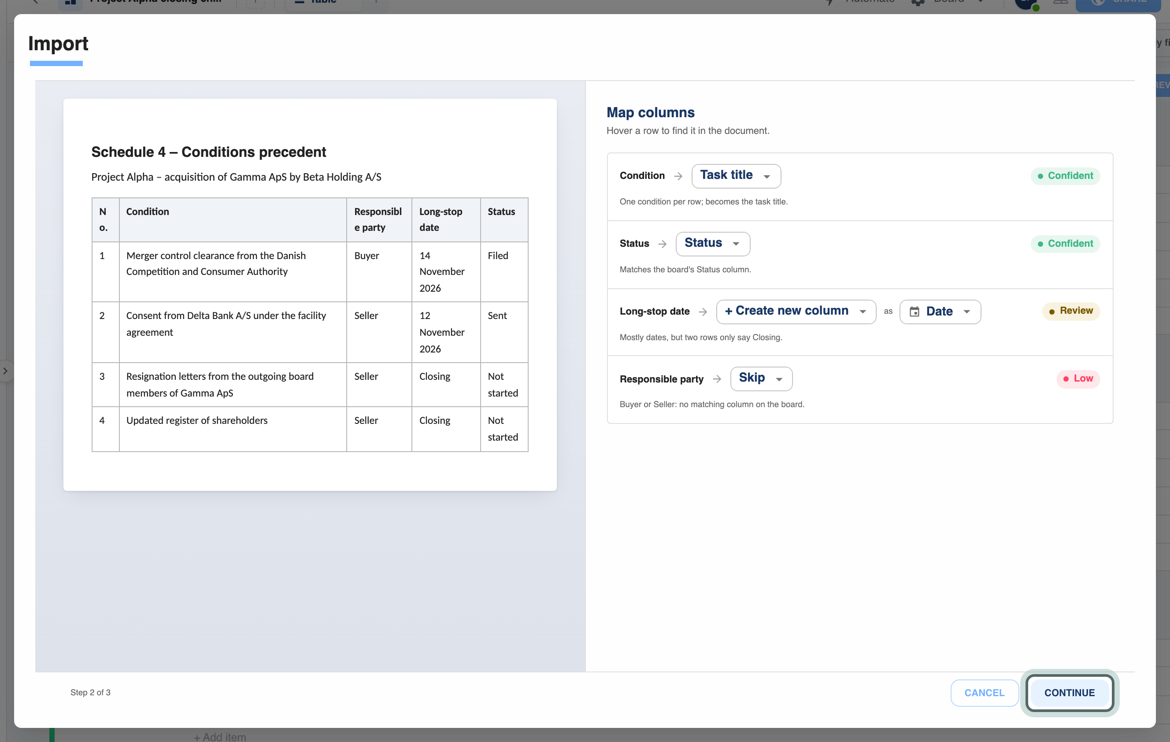Expand the left sidebar chevron
The height and width of the screenshot is (742, 1170).
tap(5, 371)
